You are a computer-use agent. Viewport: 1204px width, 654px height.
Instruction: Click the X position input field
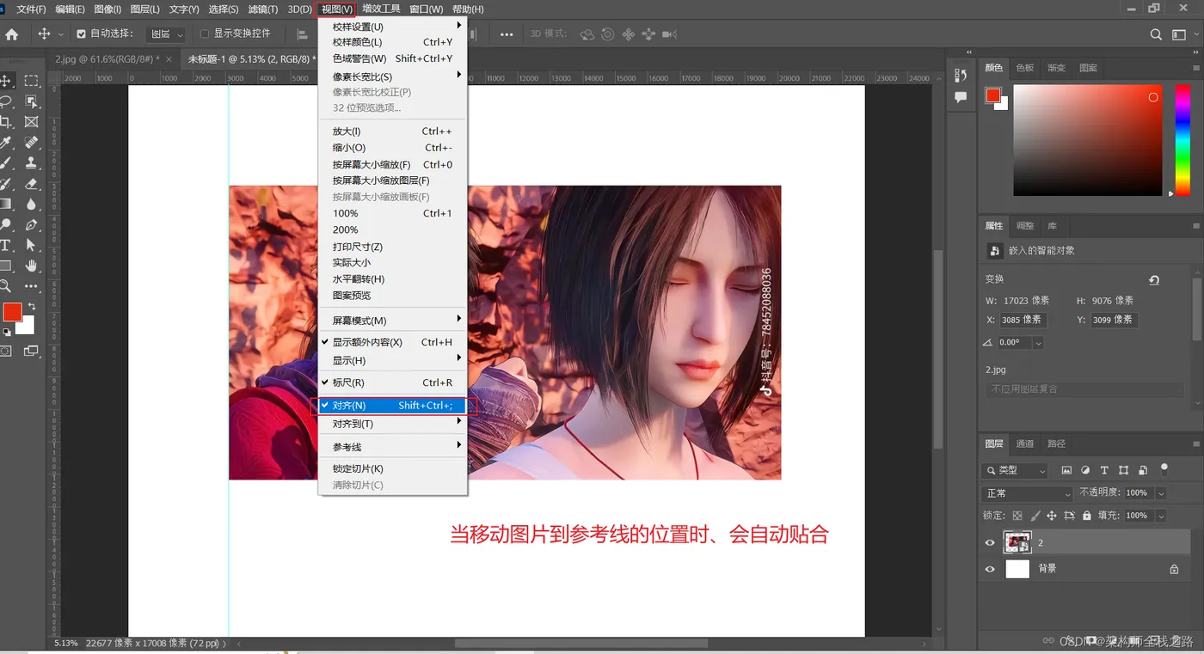pyautogui.click(x=1023, y=320)
